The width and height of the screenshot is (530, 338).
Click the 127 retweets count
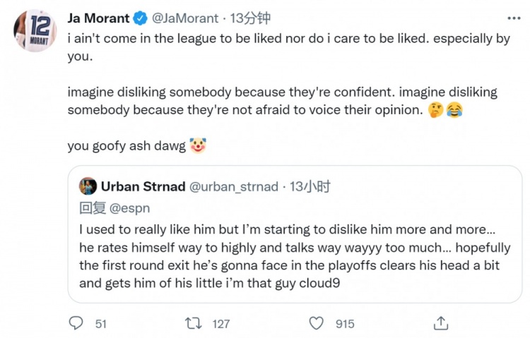[220, 323]
